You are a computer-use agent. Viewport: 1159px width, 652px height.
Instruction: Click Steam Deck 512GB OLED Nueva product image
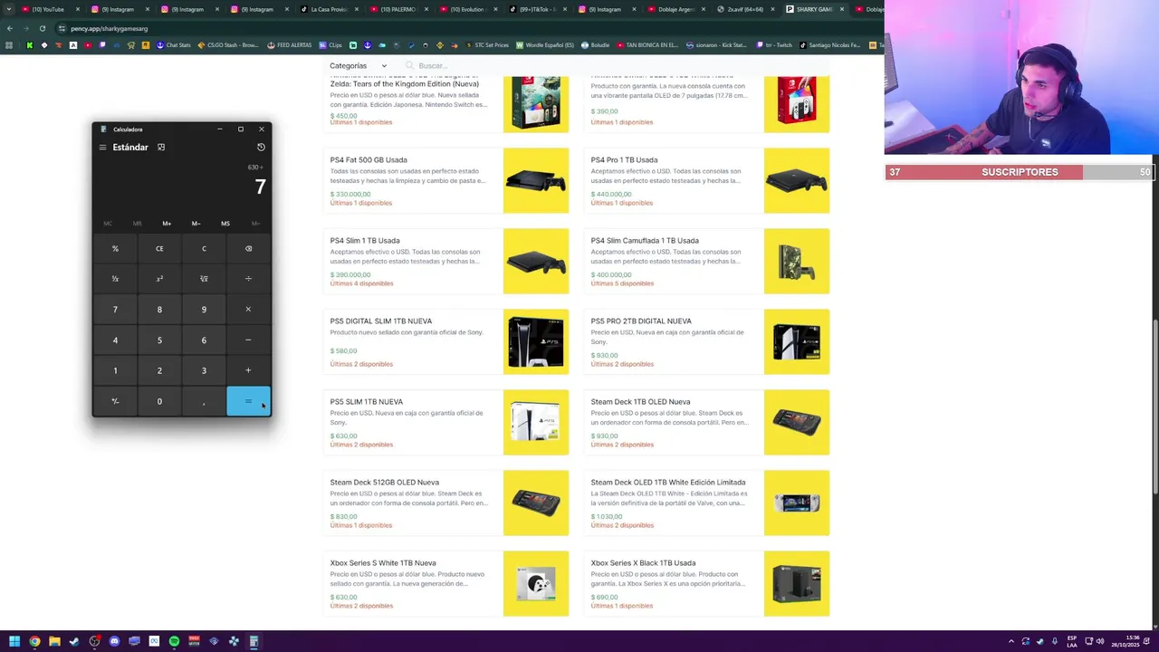pos(536,503)
